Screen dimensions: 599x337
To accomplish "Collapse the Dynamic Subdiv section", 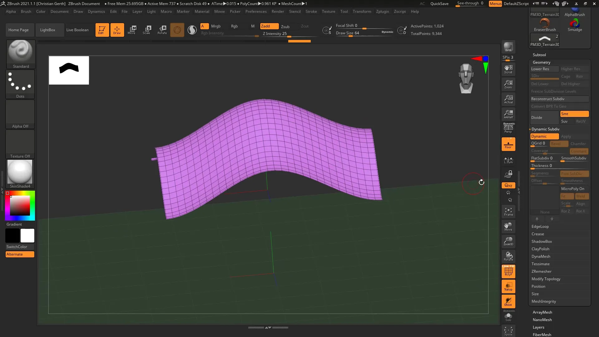I will (545, 129).
